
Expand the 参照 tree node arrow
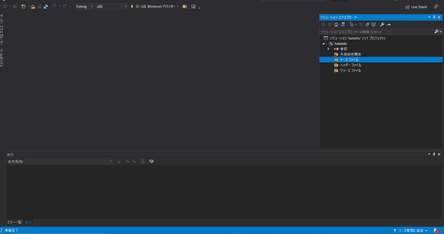[329, 49]
